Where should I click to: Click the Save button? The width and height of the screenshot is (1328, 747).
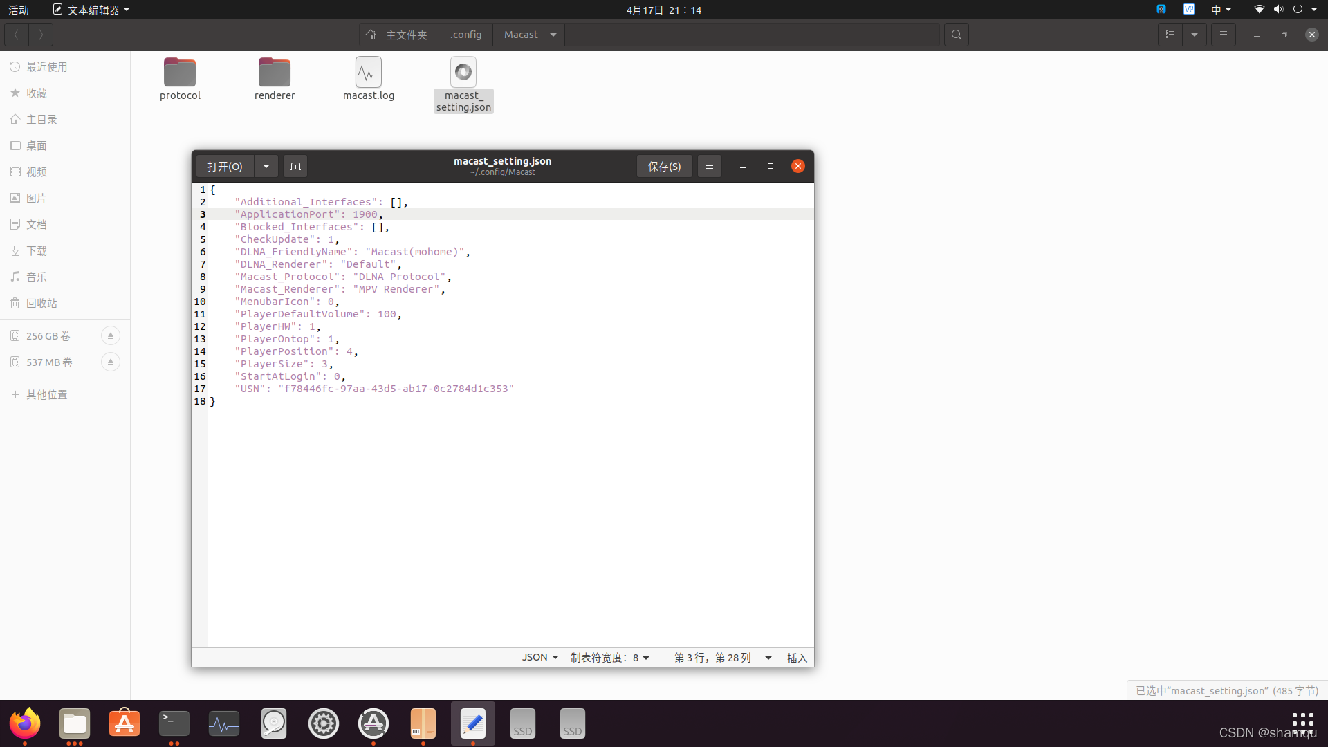(664, 166)
